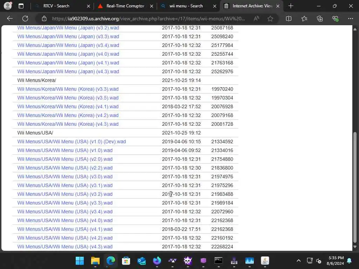Open File Explorer from taskbar
This screenshot has width=359, height=269.
[x=95, y=261]
